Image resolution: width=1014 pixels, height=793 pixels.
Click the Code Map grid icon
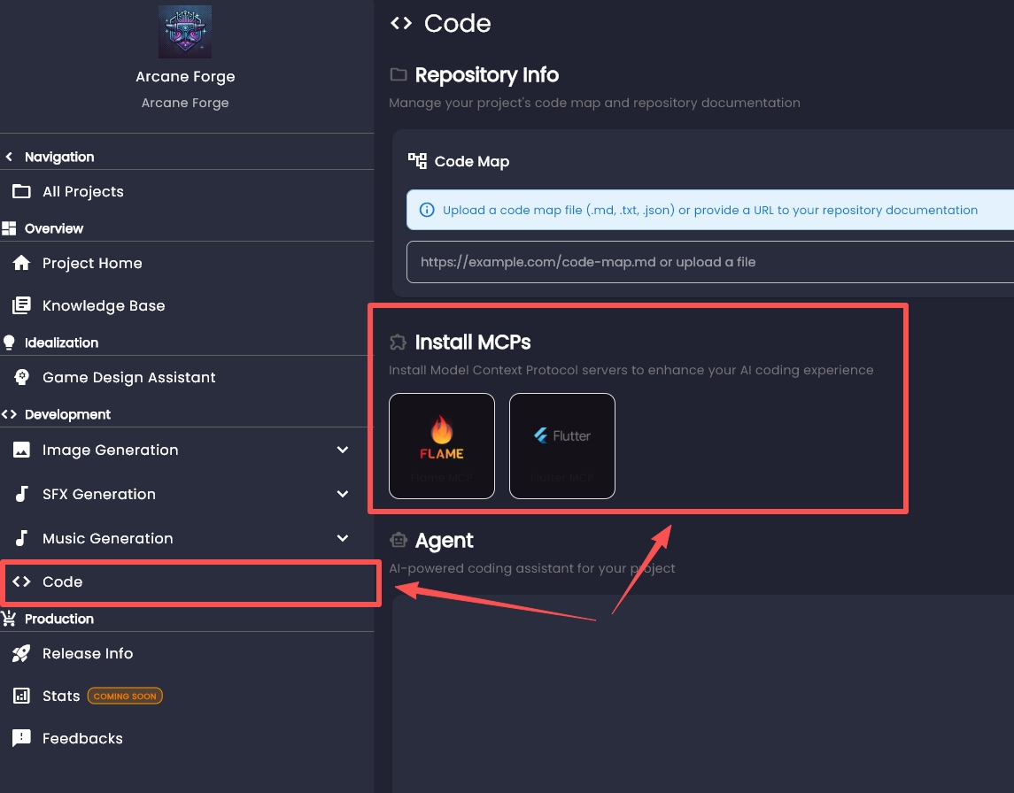pyautogui.click(x=415, y=161)
